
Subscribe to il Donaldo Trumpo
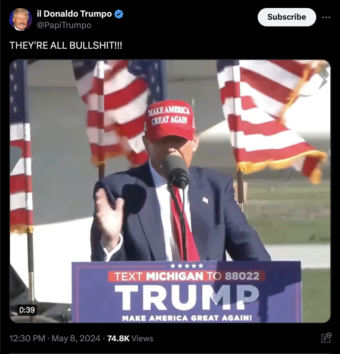(x=286, y=17)
